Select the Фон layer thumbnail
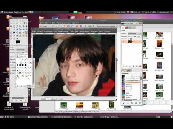Viewport: 173px width, 129px height. pos(130,42)
